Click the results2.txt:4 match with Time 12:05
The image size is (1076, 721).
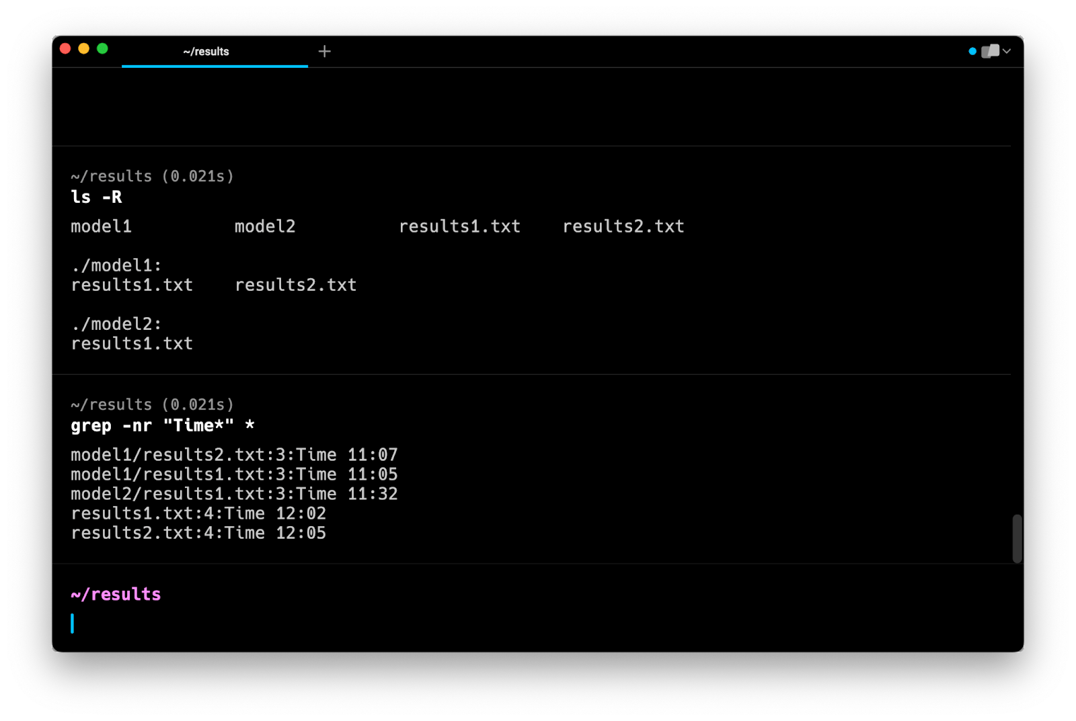coord(198,533)
